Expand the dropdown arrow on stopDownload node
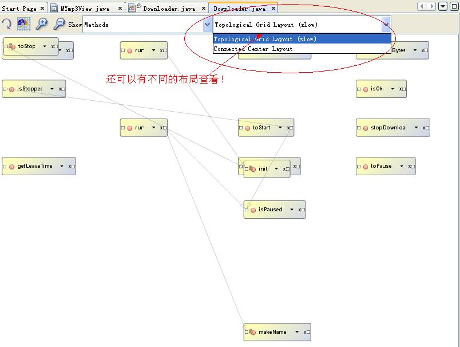This screenshot has height=347, width=460. tap(416, 128)
